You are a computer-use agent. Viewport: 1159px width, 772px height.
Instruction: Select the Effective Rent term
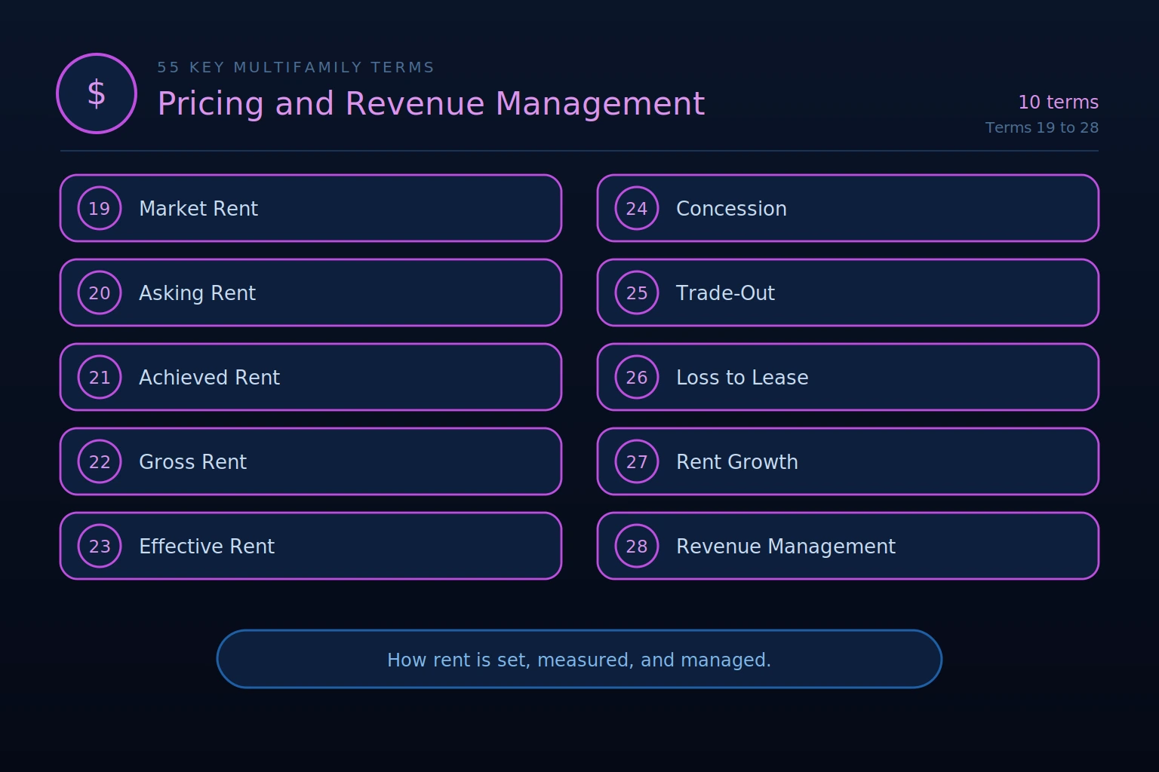click(x=311, y=546)
